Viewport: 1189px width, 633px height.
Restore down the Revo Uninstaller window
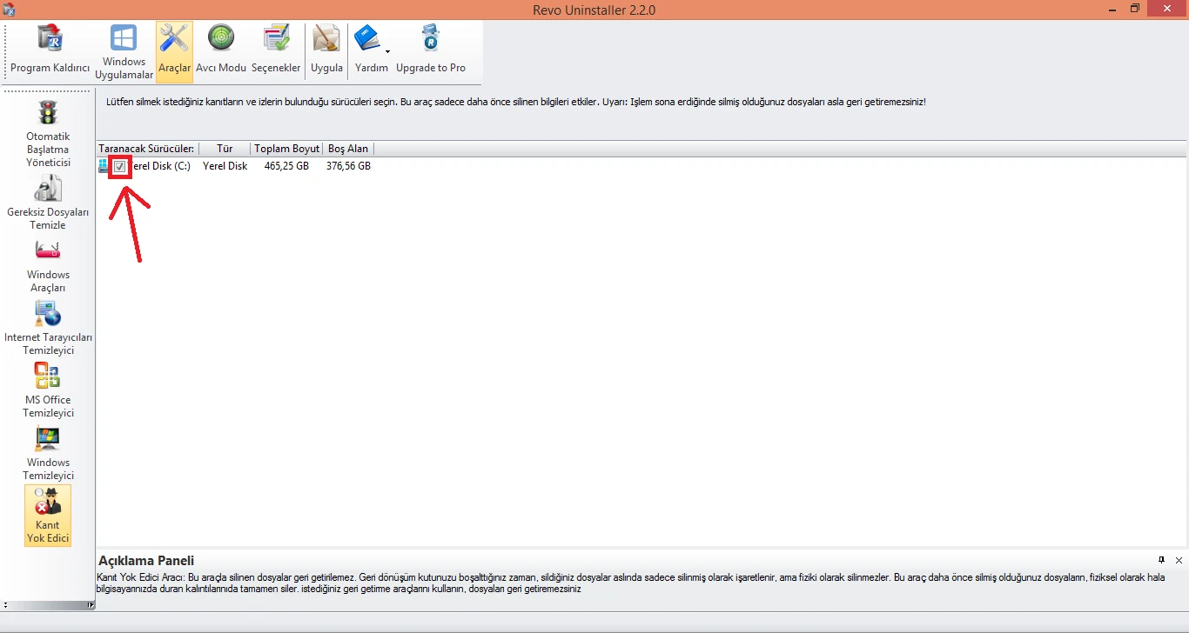pos(1134,9)
